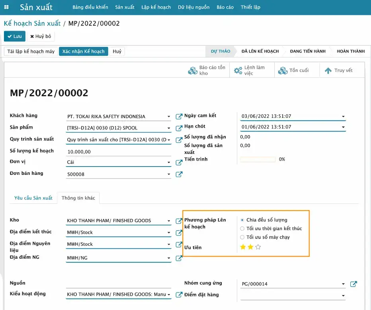Viewport: 371px width, 310px height.
Task: Open Lệnh làm việc gears icon
Action: (238, 71)
